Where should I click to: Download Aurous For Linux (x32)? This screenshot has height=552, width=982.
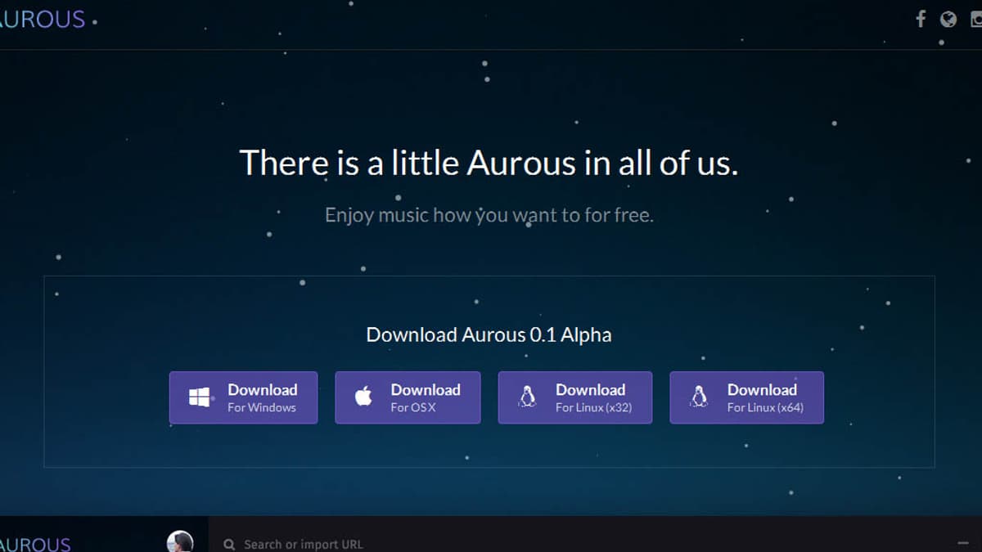[x=575, y=397]
